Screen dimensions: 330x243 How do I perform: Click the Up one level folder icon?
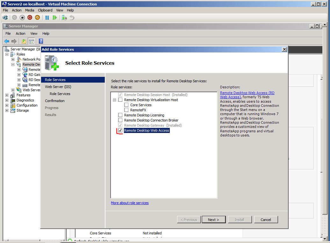(x=24, y=41)
